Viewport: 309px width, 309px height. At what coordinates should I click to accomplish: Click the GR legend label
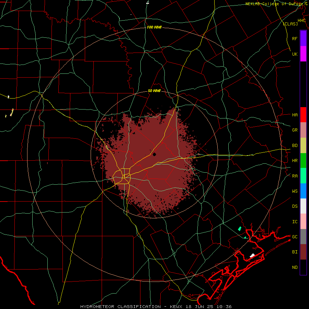pyautogui.click(x=295, y=130)
